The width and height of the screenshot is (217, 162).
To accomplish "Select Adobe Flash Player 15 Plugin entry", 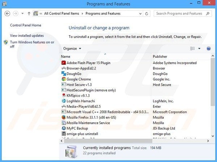I will click(89, 63).
